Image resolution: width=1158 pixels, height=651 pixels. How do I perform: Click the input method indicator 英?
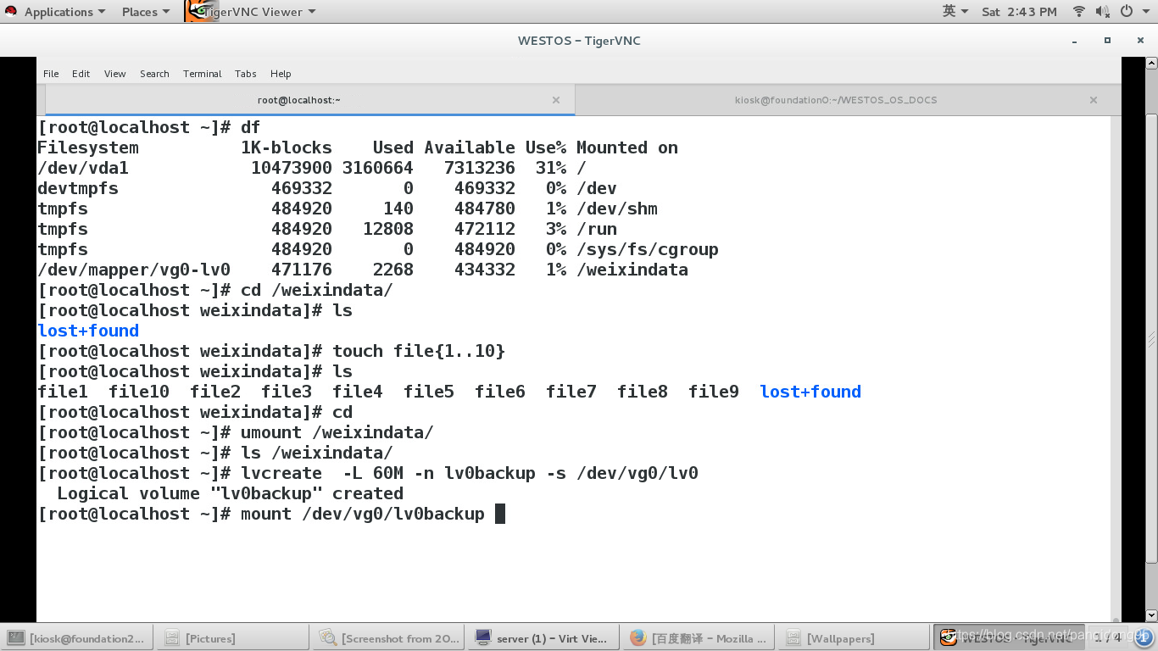click(955, 11)
